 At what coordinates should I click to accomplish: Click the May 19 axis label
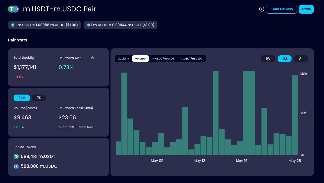click(242, 161)
